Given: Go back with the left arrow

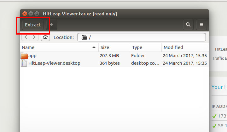Looking at the screenshot, I should coord(26,37).
